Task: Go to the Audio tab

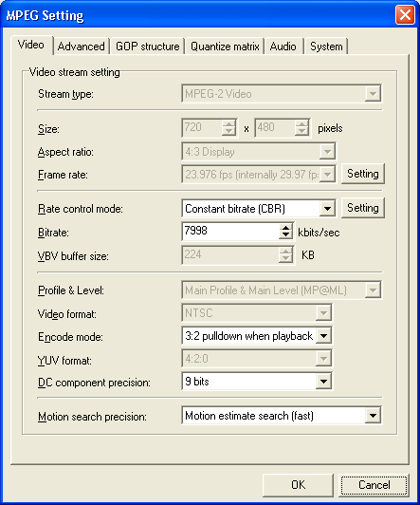Action: coord(283,47)
